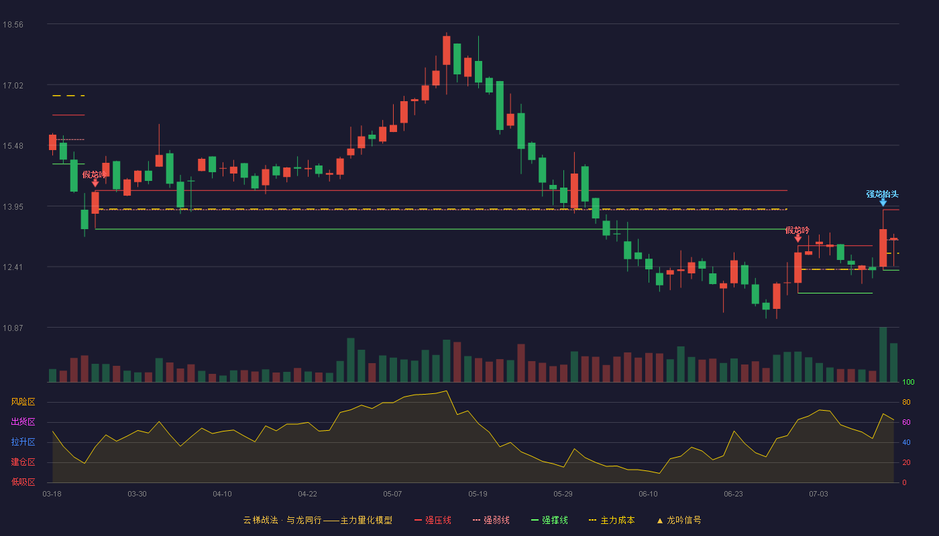Select the 拉升区 zone label
The width and height of the screenshot is (939, 536).
(x=23, y=442)
